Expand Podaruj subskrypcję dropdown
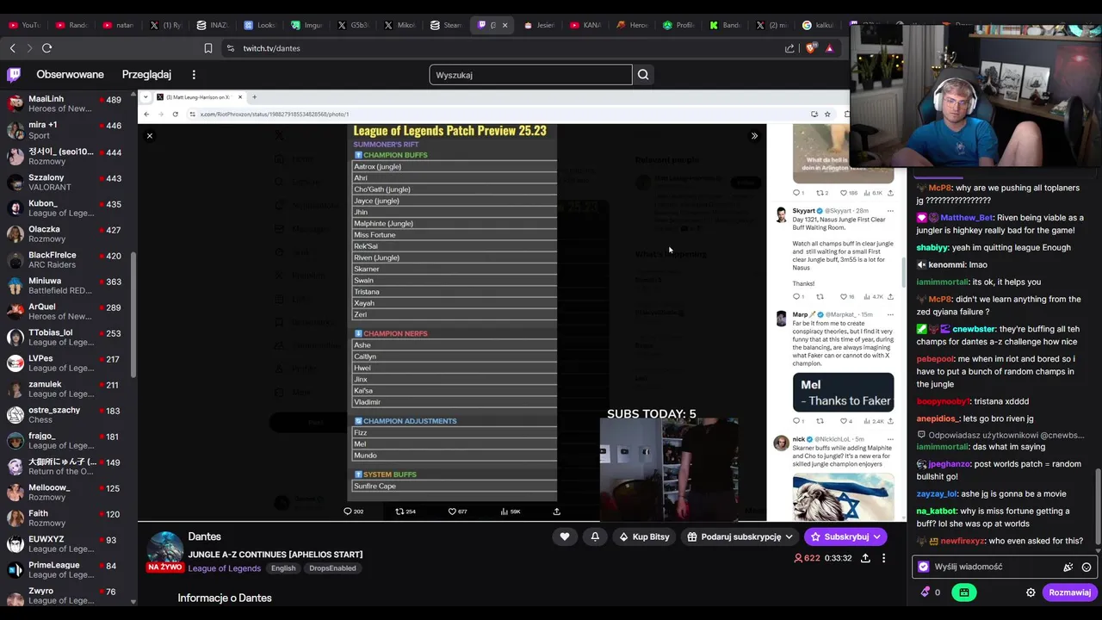 (x=739, y=536)
